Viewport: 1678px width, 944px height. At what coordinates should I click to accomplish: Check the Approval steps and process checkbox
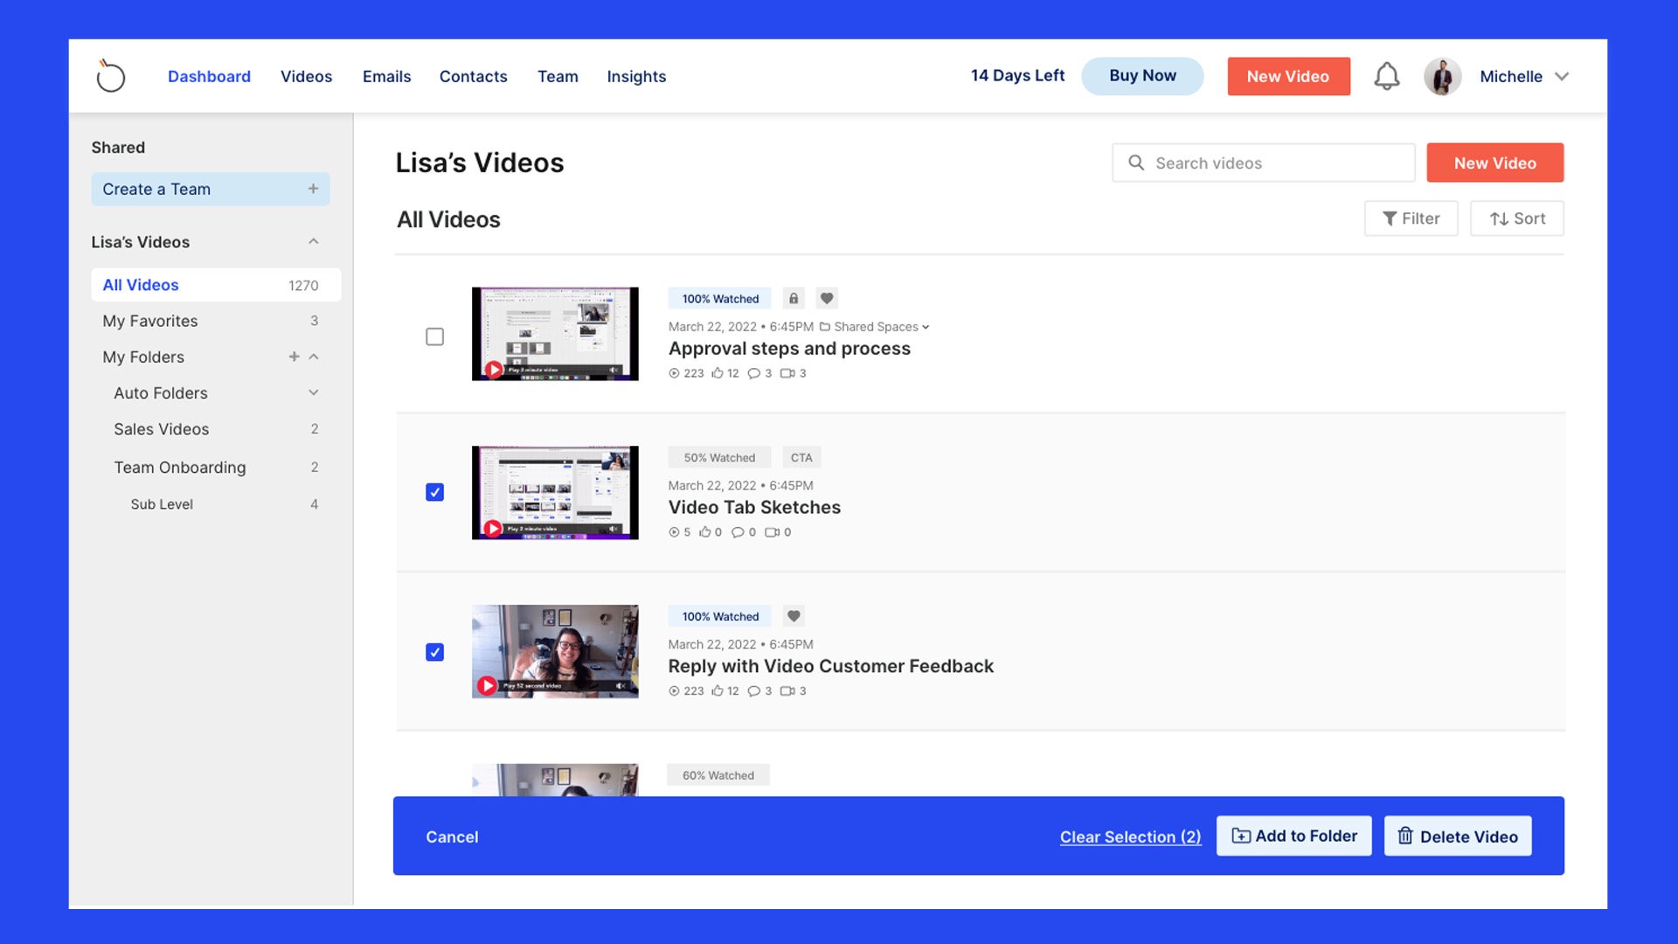coord(434,337)
